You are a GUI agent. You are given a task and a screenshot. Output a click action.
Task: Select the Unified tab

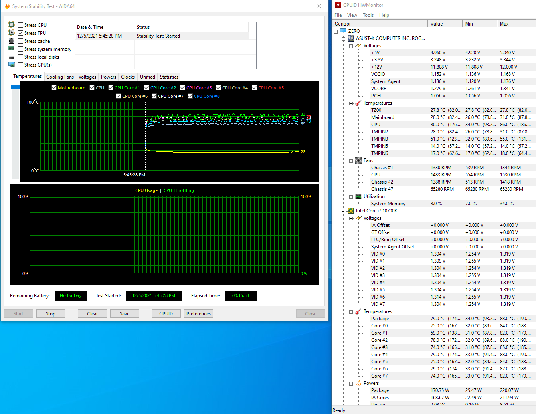coord(148,77)
